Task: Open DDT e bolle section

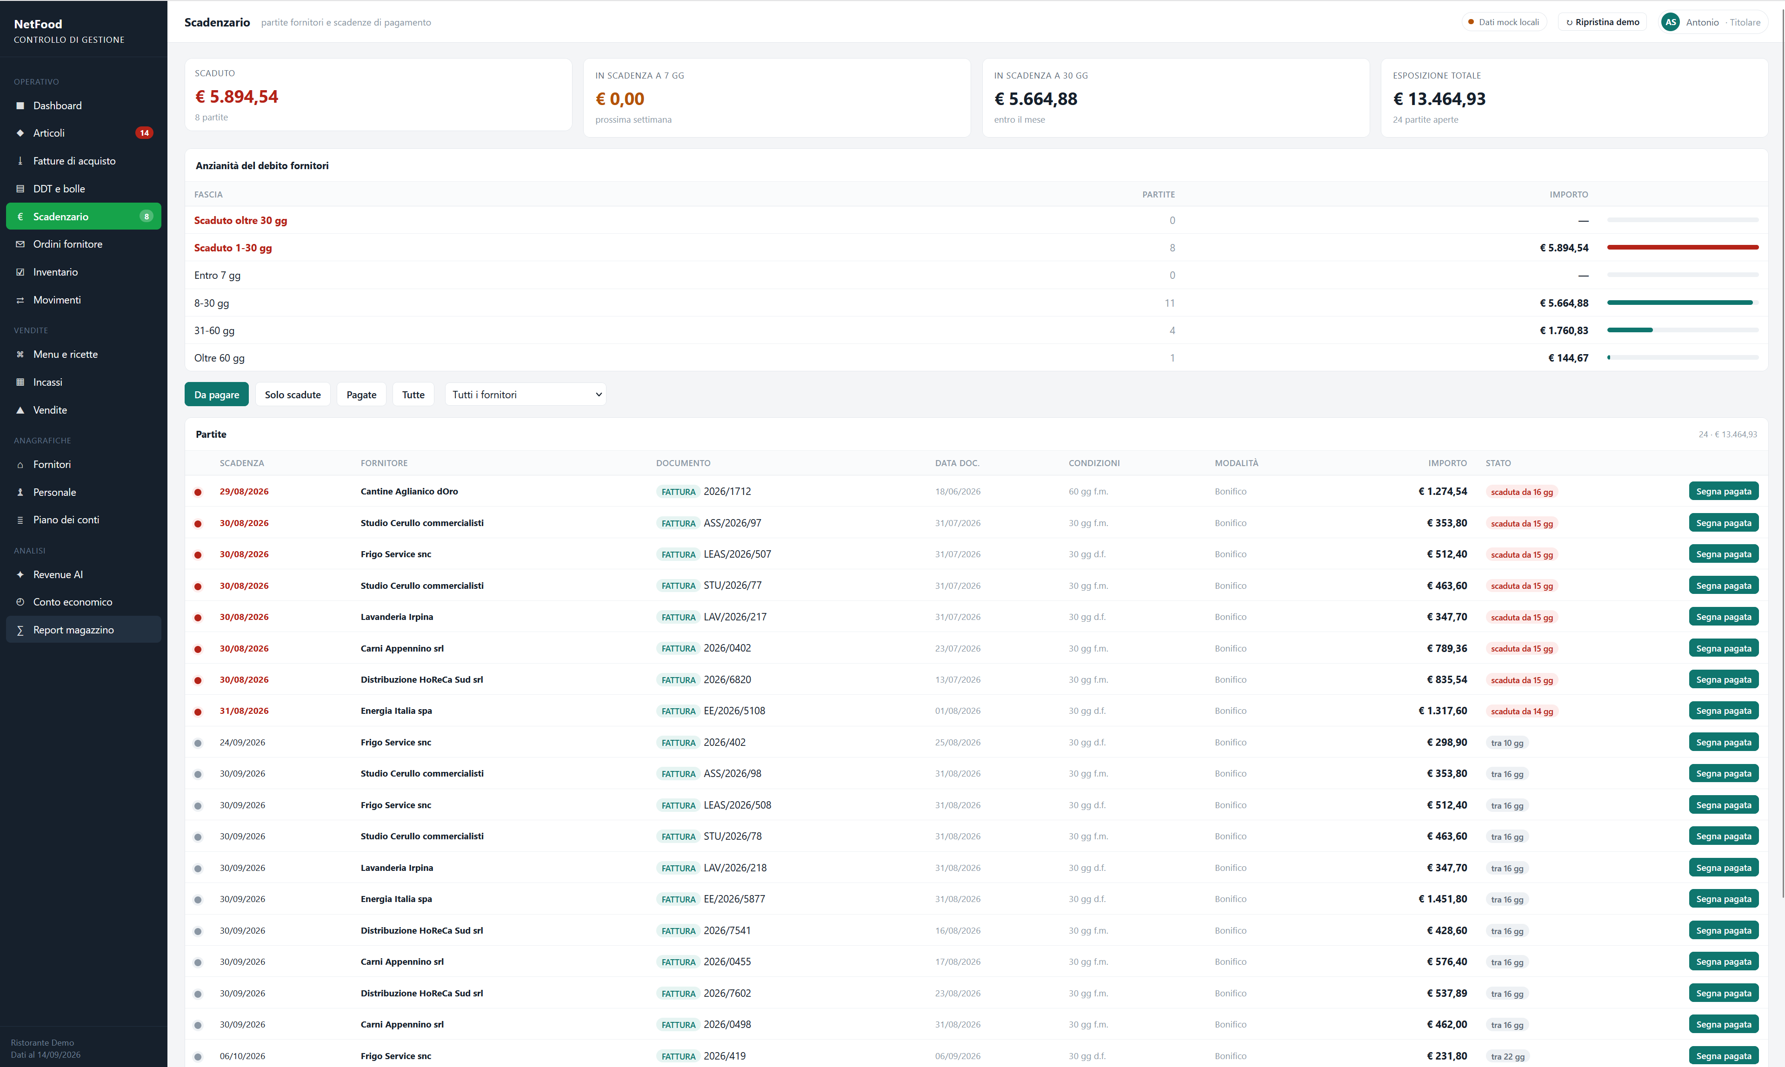Action: (83, 189)
